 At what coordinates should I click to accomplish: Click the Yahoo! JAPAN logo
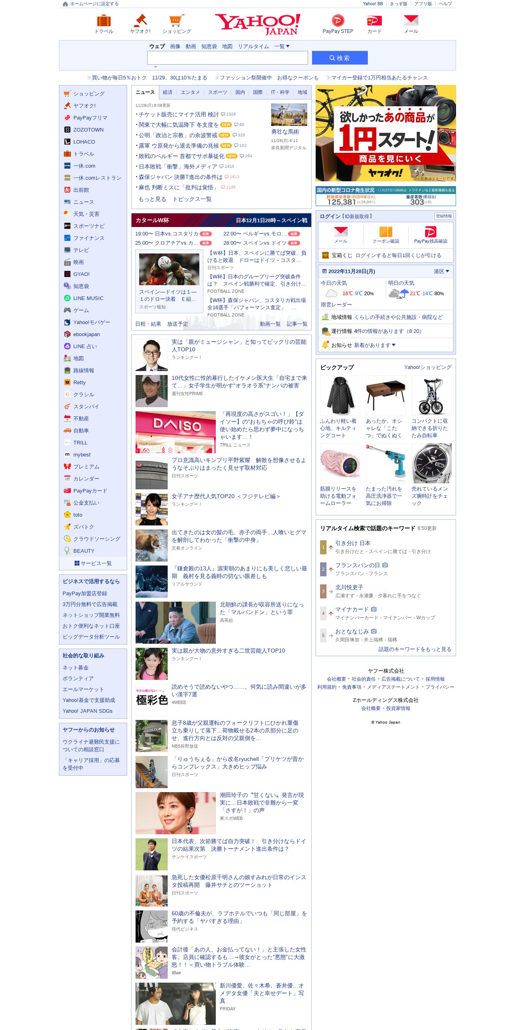pos(257,24)
